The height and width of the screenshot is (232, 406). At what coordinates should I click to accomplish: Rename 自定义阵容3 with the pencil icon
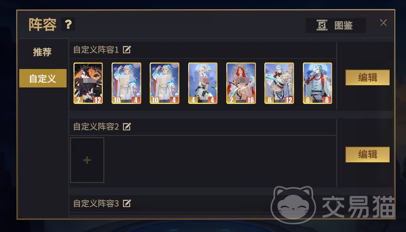pyautogui.click(x=127, y=203)
